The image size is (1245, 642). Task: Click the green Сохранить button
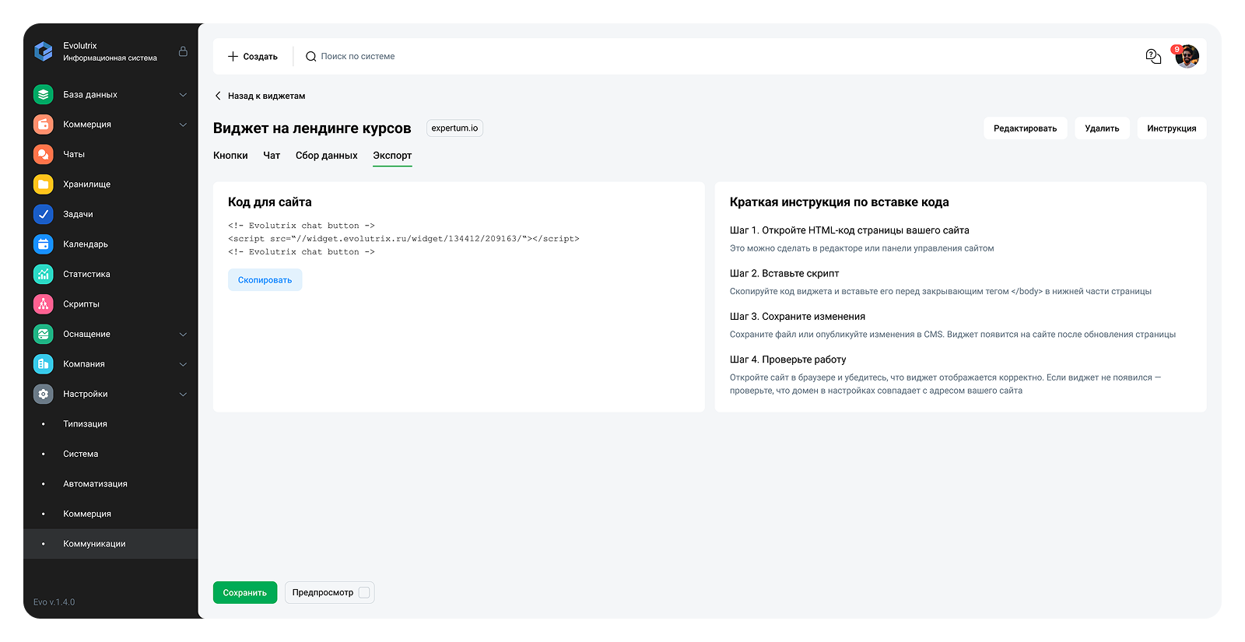coord(245,593)
